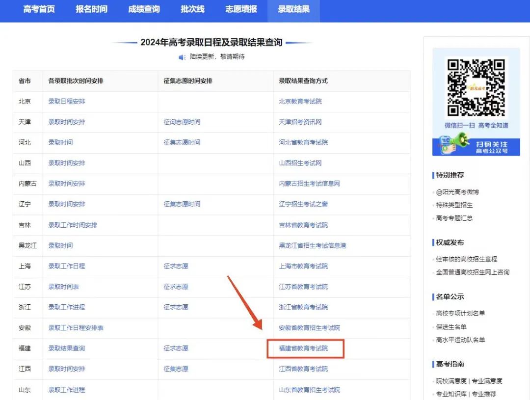Open 浙江省教育考试院 link
Viewport: 530px width, 400px height.
pyautogui.click(x=303, y=307)
